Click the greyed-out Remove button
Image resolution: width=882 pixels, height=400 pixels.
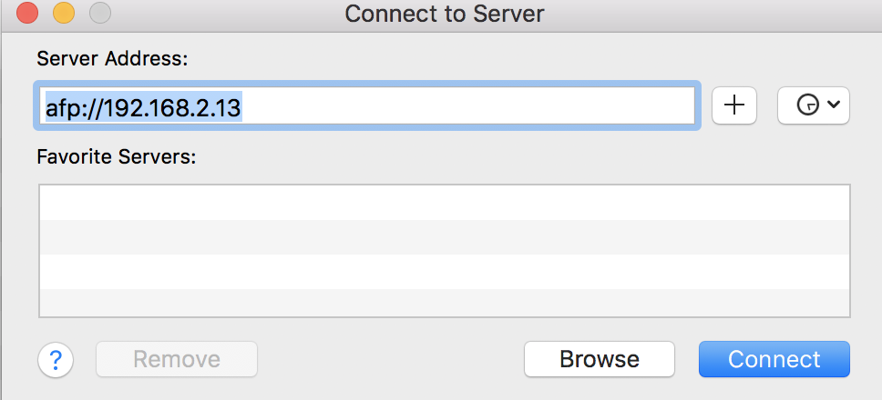coord(177,359)
